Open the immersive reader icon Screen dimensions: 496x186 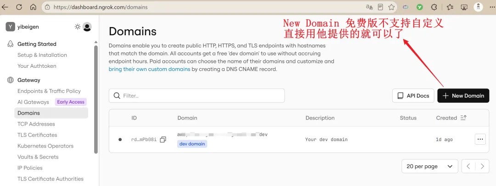point(381,7)
